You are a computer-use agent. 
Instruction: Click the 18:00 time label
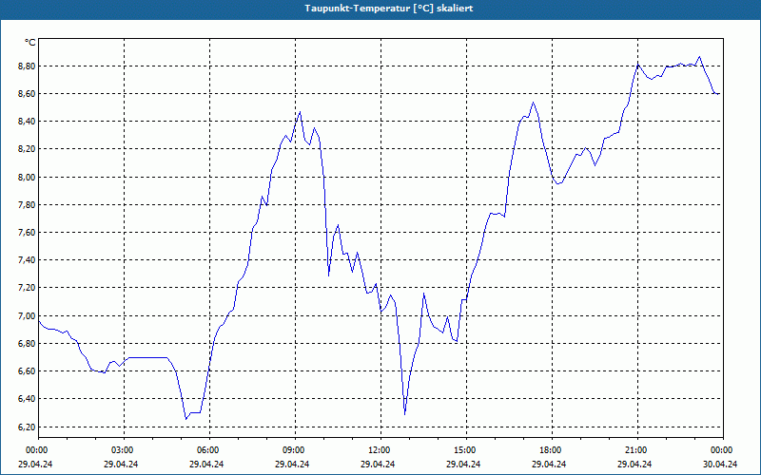(x=552, y=450)
